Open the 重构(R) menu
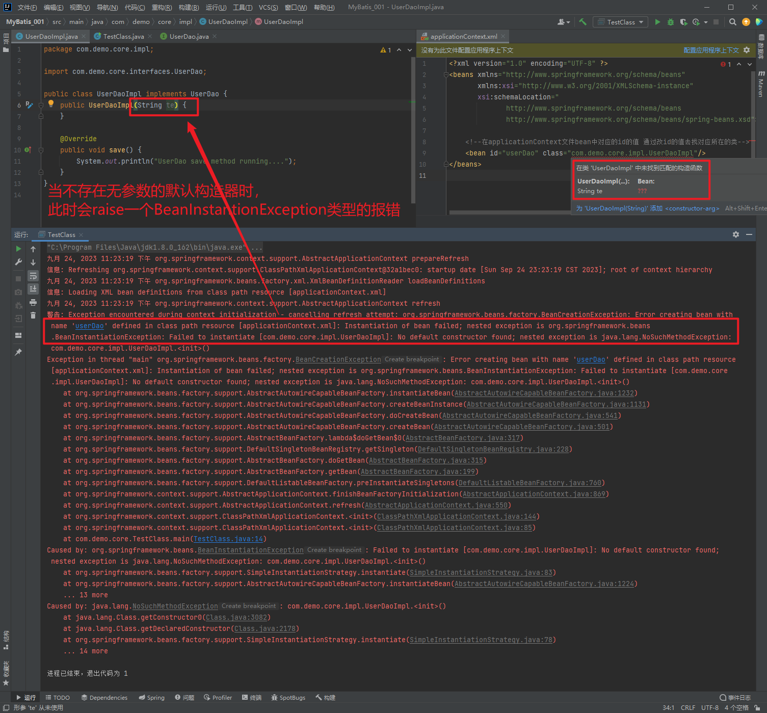The width and height of the screenshot is (767, 713). pos(162,7)
